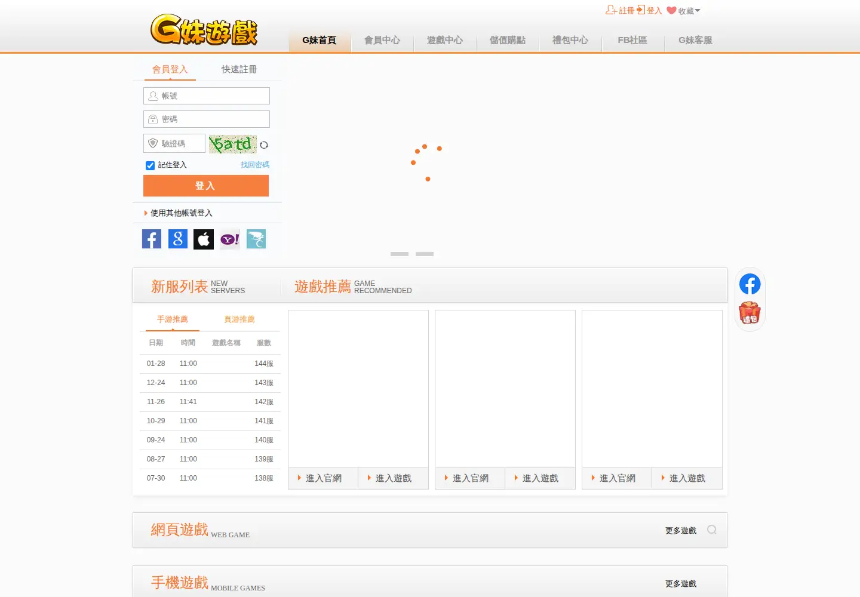Sign in with Google icon
The image size is (860, 597).
(178, 239)
